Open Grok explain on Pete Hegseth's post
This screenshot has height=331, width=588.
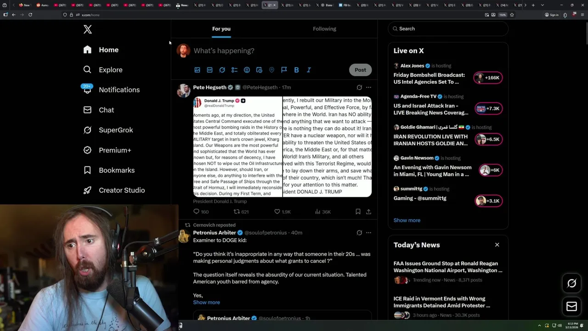point(359,87)
